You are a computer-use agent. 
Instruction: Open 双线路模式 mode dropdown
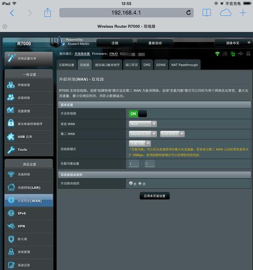[140, 143]
